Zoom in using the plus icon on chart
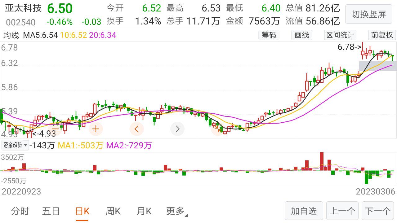Image resolution: width=397 pixels, height=223 pixels. click(96, 129)
